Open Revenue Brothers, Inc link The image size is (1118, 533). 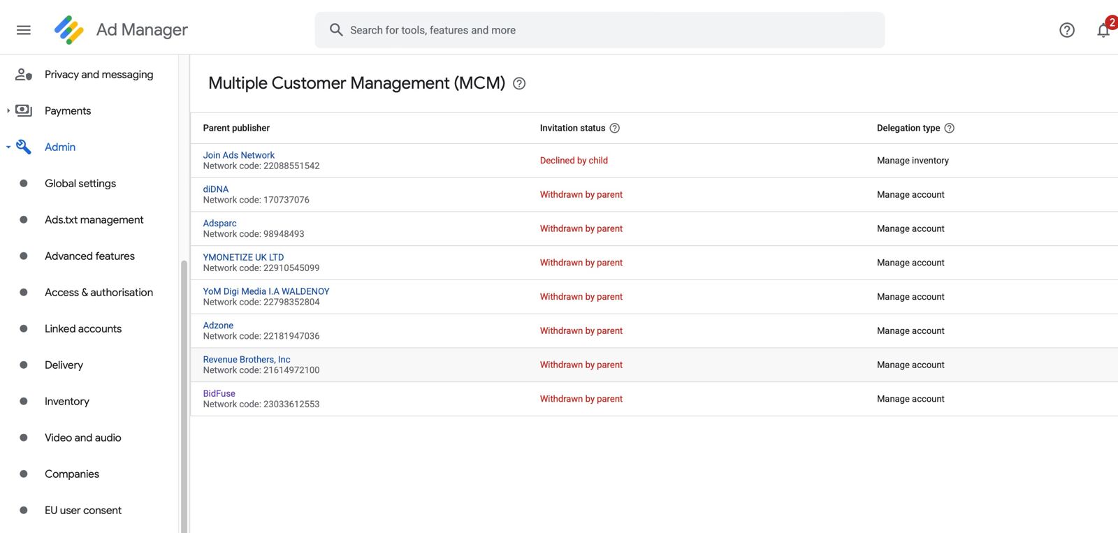(246, 360)
